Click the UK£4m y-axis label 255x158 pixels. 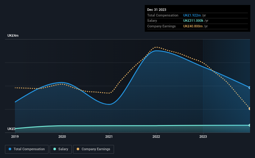tap(13, 35)
